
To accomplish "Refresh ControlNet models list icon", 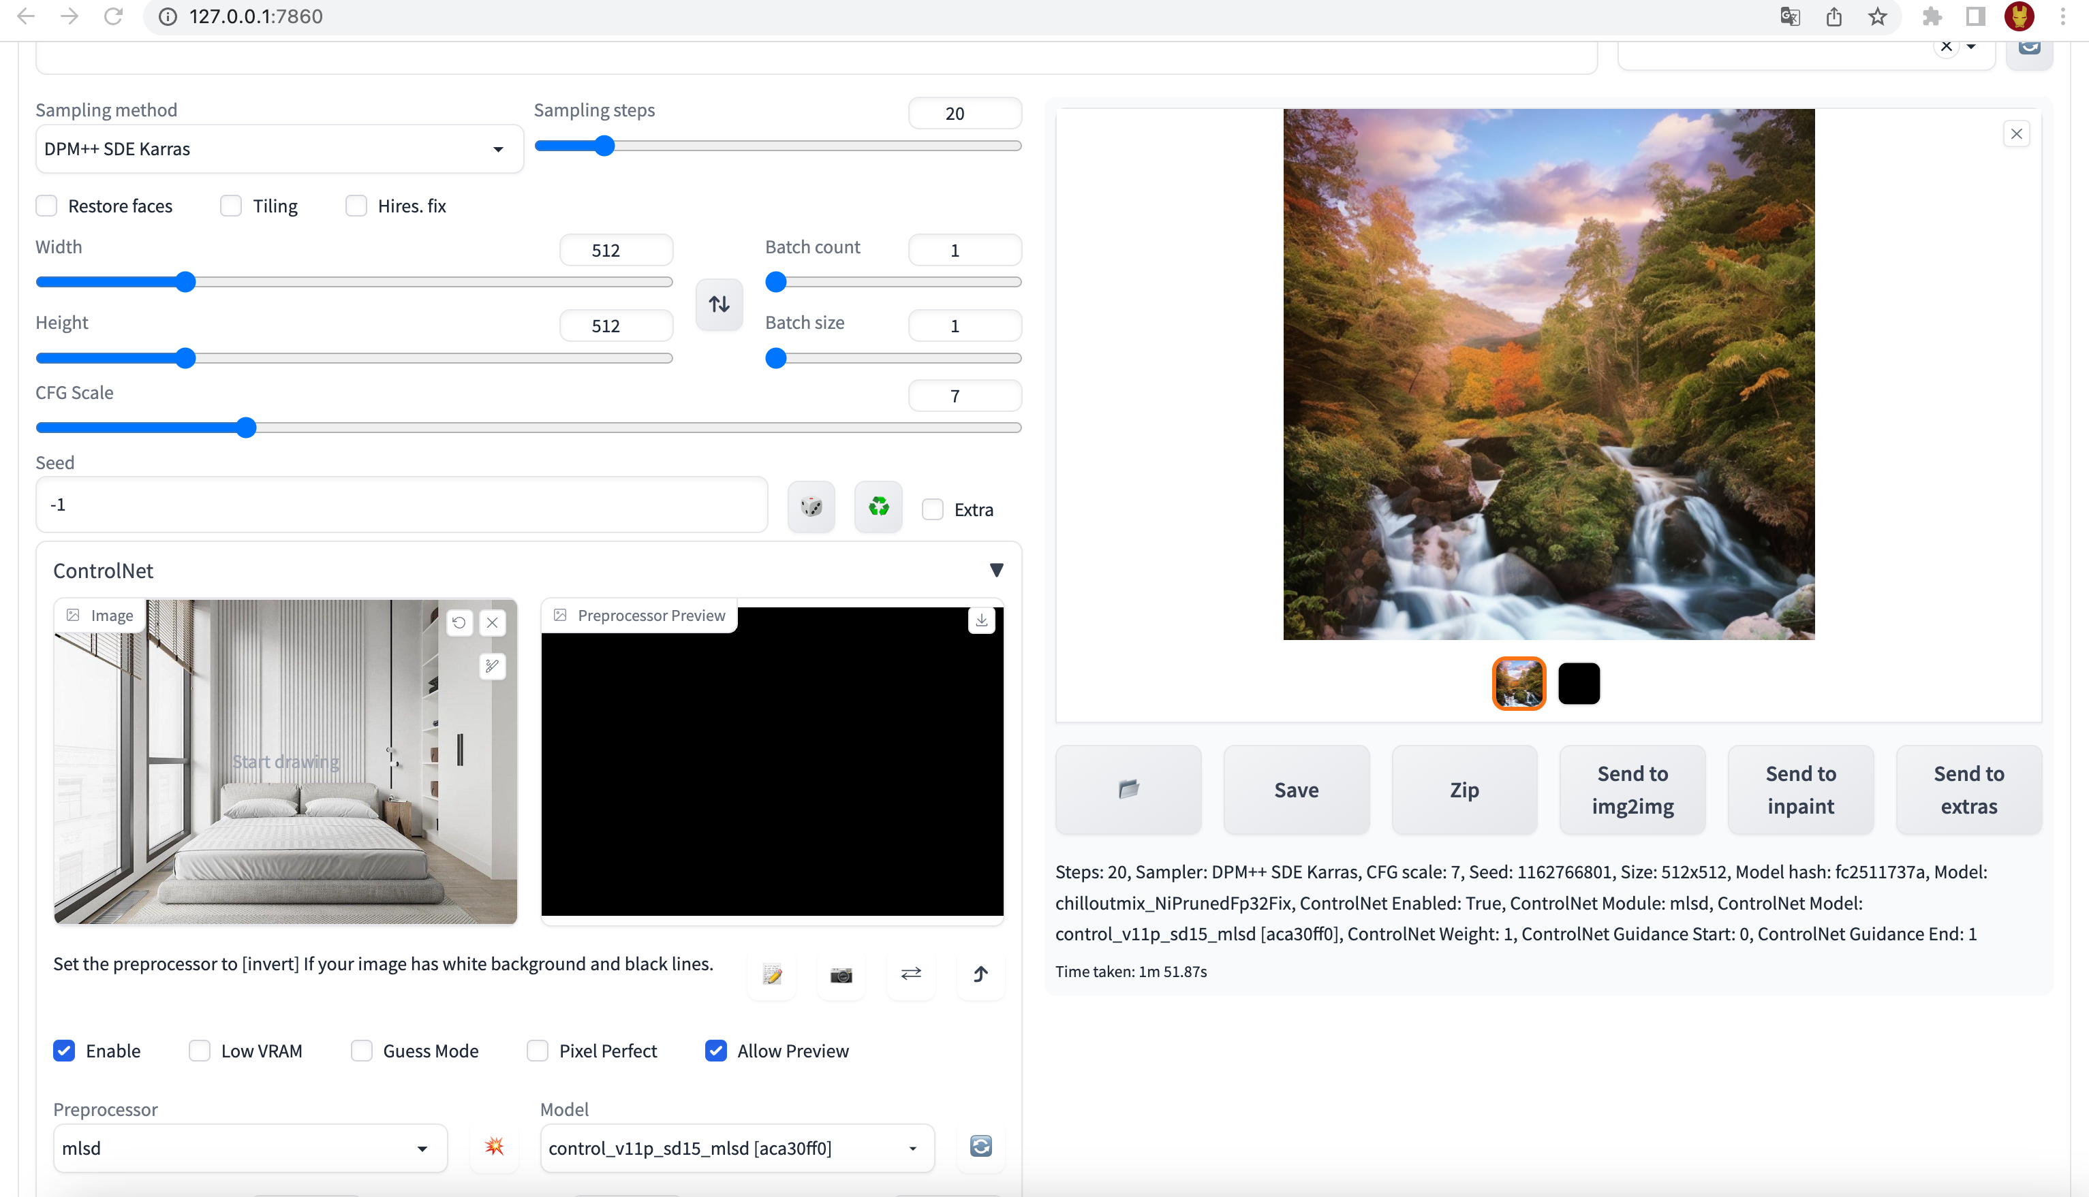I will click(x=980, y=1147).
